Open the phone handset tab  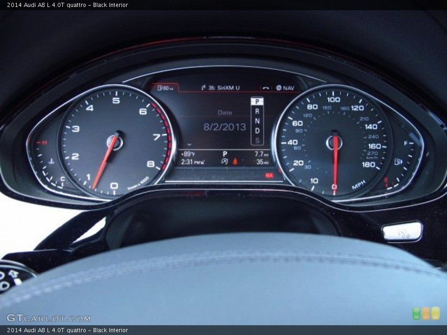pyautogui.click(x=266, y=88)
